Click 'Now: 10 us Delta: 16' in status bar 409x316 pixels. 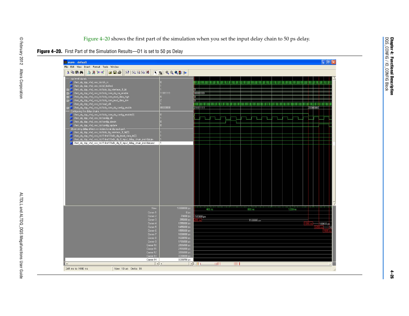coord(128,269)
